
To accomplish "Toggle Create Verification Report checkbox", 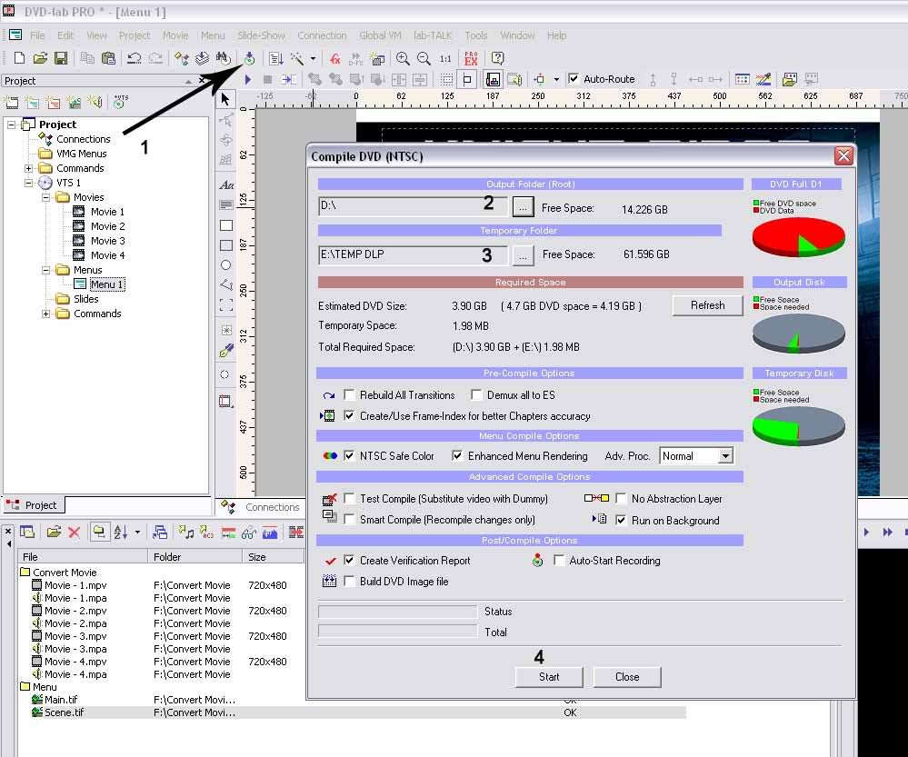I will [349, 560].
